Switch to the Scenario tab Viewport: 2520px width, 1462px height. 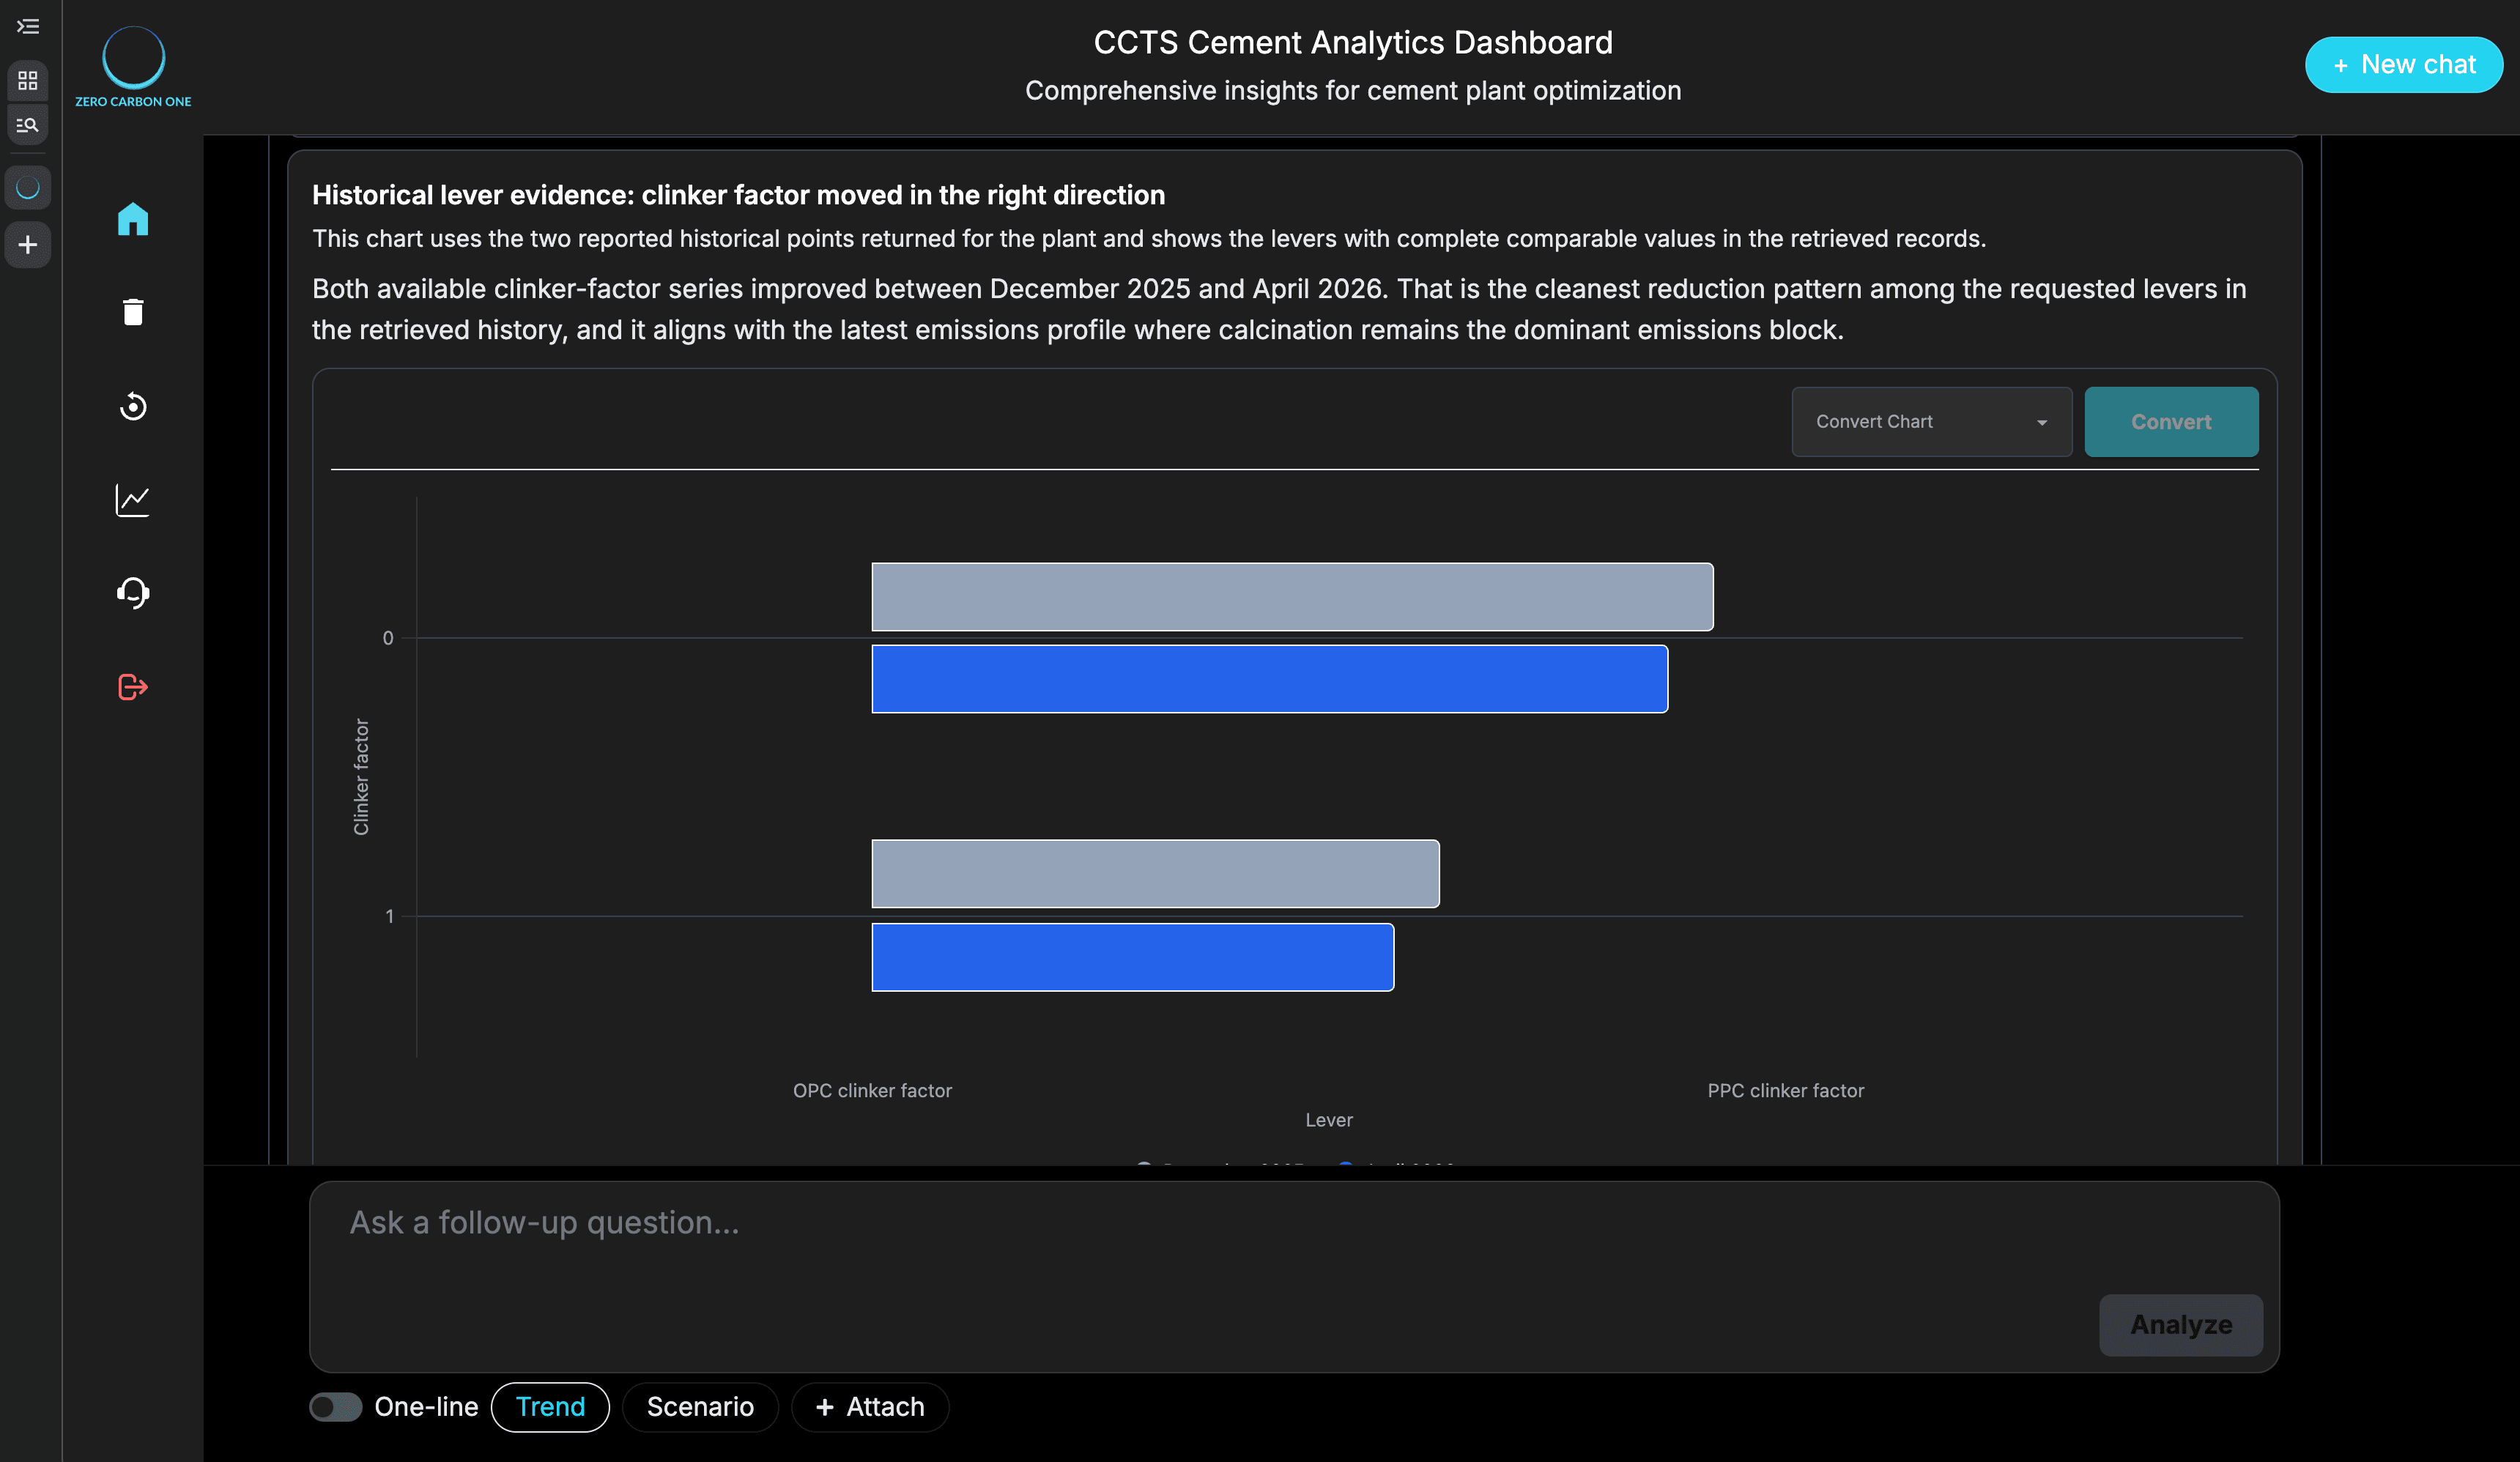(700, 1406)
